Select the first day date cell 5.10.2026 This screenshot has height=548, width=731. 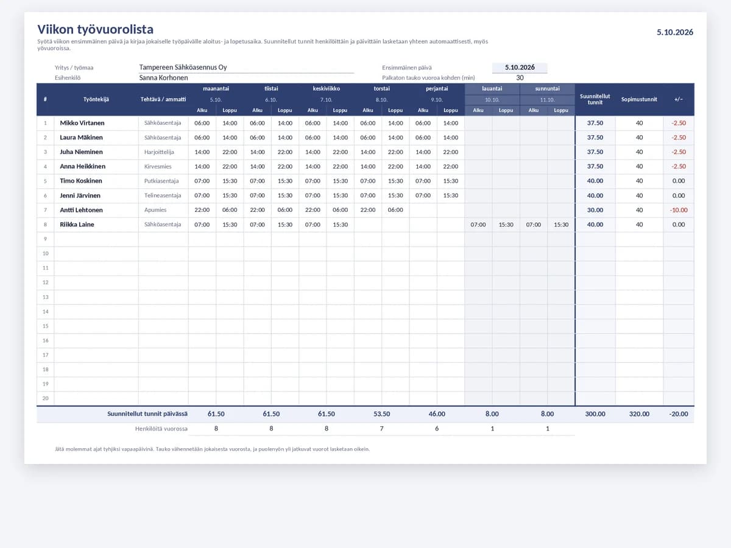point(520,68)
